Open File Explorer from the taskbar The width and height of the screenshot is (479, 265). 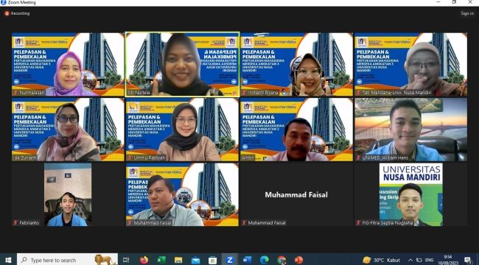click(x=178, y=260)
